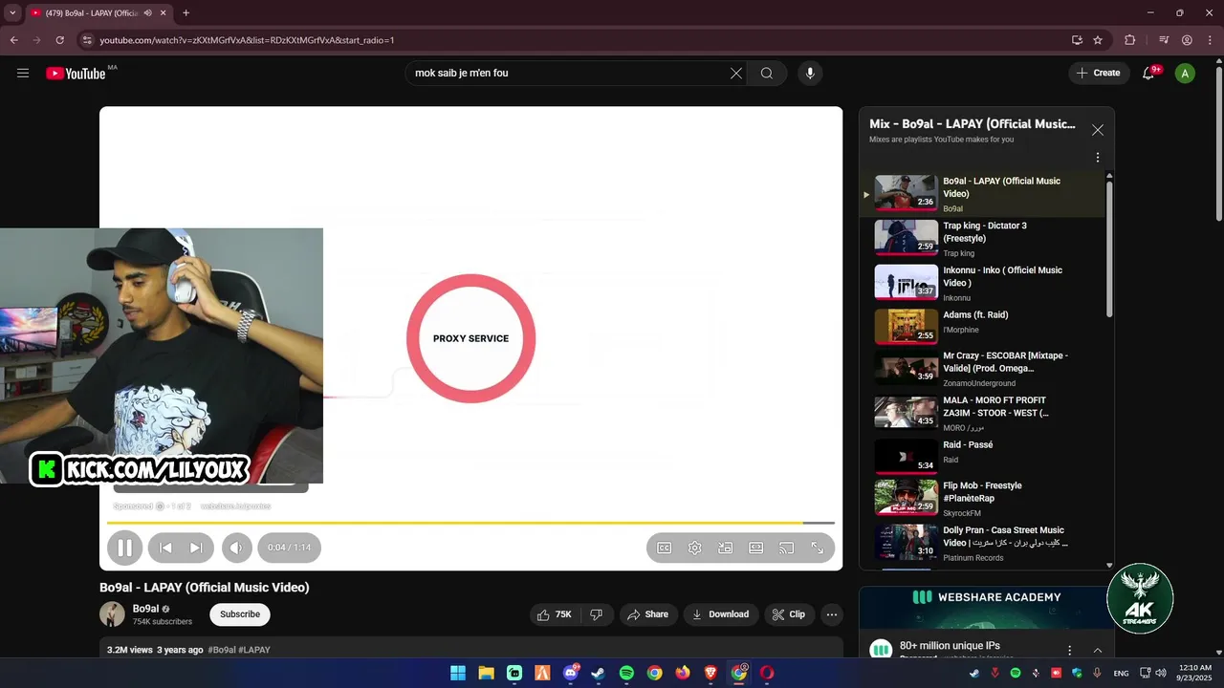Open a new browser tab
1224x688 pixels.
(186, 13)
